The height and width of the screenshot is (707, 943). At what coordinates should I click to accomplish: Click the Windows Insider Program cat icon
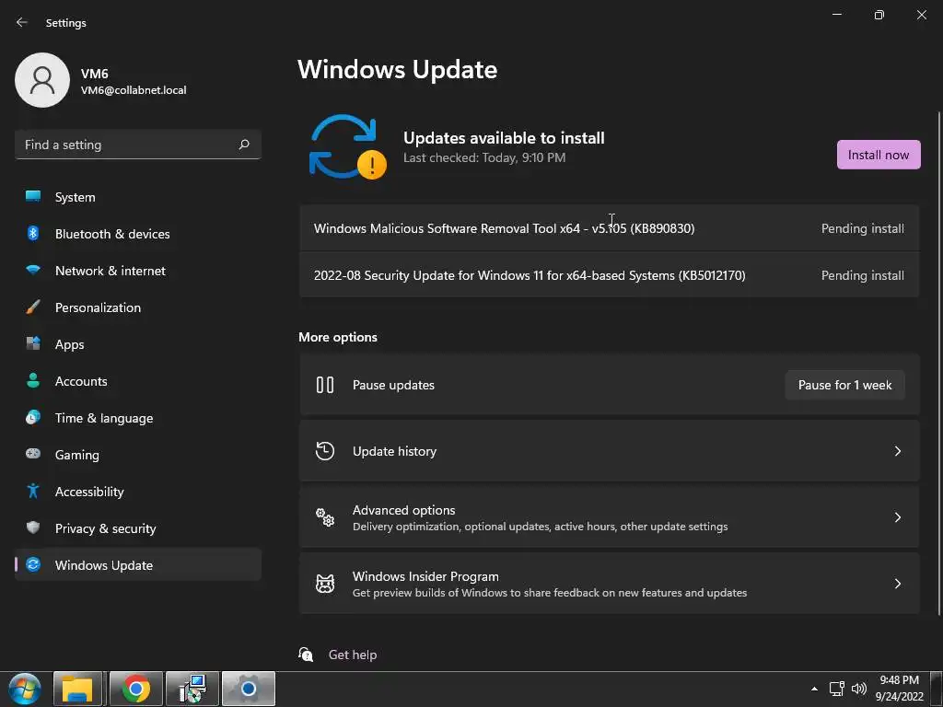pos(325,583)
